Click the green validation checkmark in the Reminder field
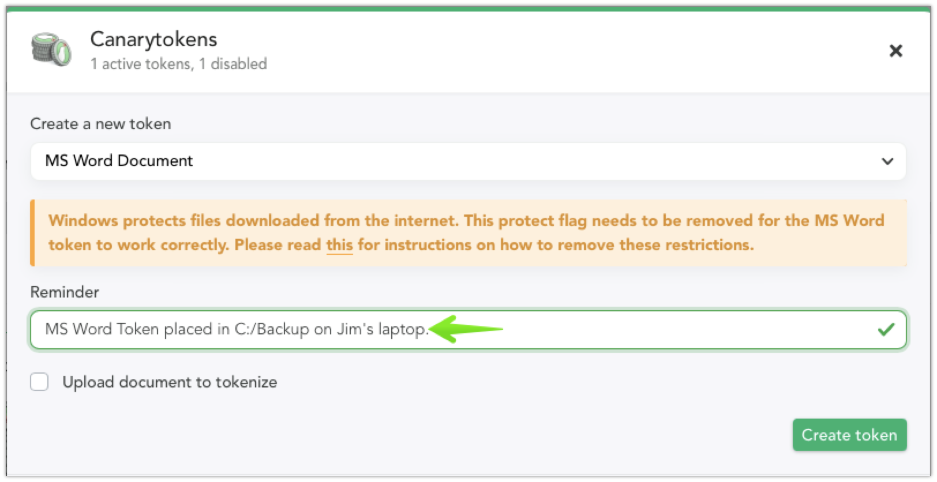The height and width of the screenshot is (482, 937). pos(886,330)
